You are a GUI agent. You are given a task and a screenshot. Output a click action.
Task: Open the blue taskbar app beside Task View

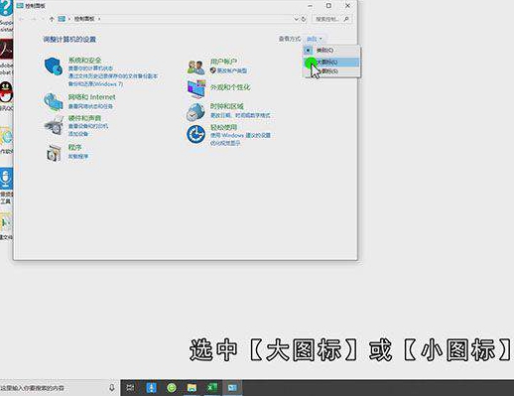(x=151, y=387)
